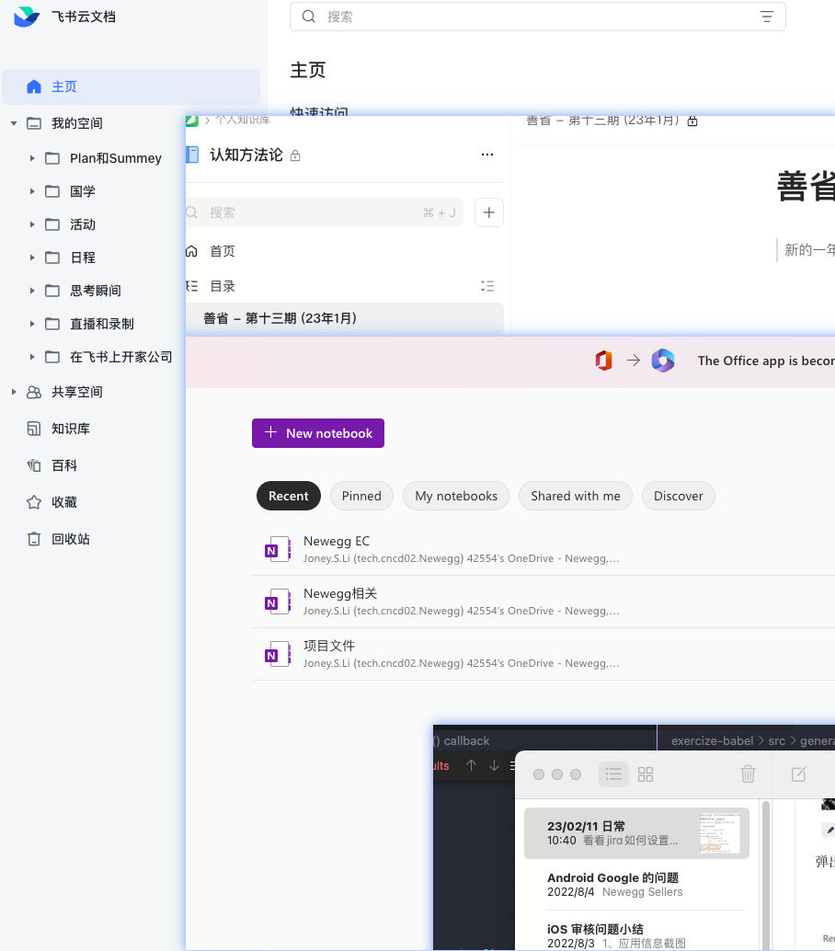Open the 主页 home item in the sidebar
This screenshot has width=835, height=951.
pos(131,86)
